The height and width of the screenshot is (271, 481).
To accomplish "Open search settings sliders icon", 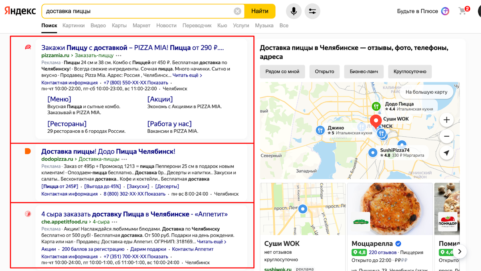I will coord(312,11).
